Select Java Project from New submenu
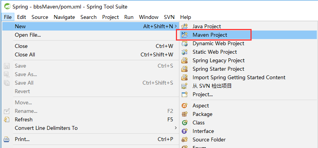 (x=248, y=26)
